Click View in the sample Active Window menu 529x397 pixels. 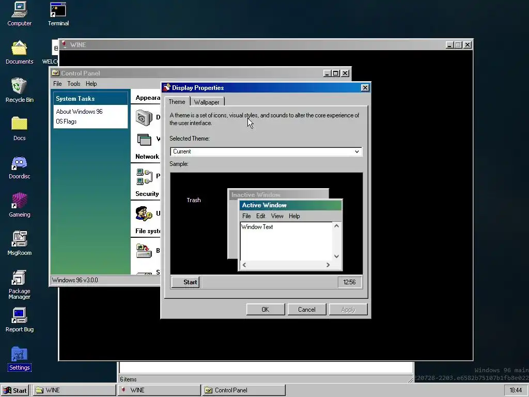(277, 216)
